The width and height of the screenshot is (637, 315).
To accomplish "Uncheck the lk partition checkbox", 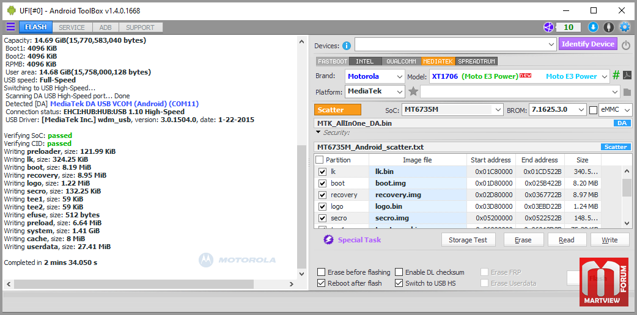I will (x=323, y=172).
